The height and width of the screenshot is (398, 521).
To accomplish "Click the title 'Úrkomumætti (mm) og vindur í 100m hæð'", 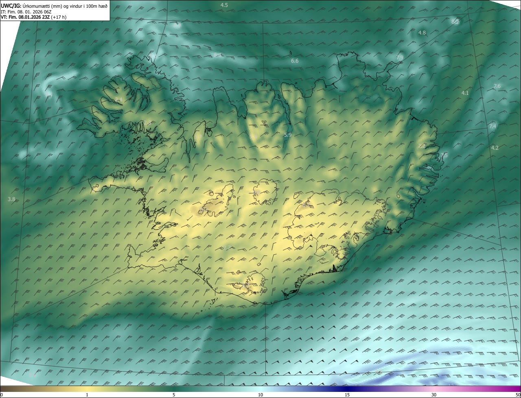I will click(x=65, y=6).
